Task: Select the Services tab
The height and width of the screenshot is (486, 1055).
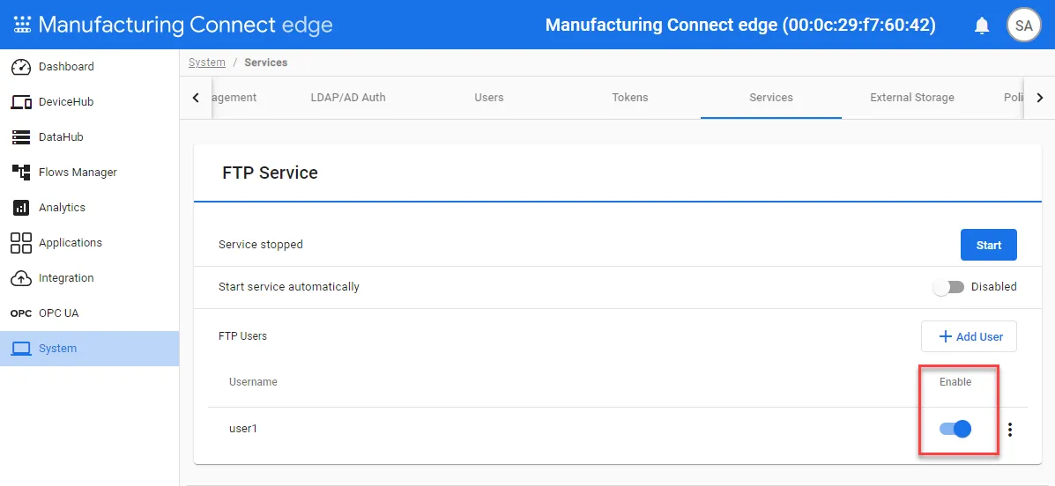Action: pyautogui.click(x=771, y=98)
